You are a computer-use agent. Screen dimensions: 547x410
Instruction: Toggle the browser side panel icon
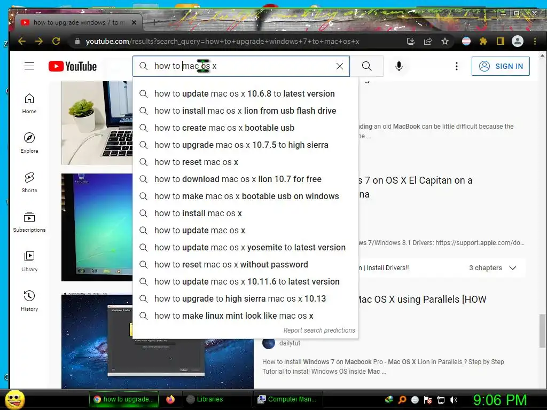(500, 42)
